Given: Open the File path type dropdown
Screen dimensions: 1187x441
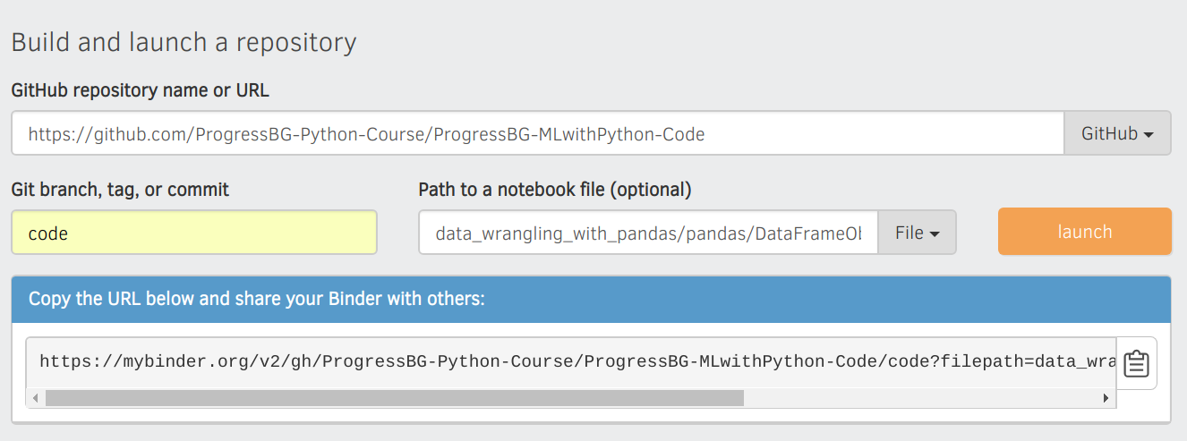Looking at the screenshot, I should [918, 233].
